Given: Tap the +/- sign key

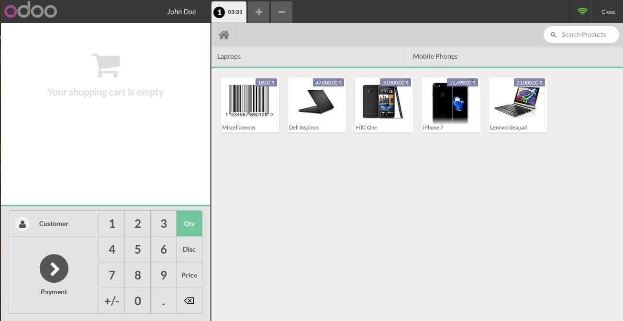Looking at the screenshot, I should 111,301.
